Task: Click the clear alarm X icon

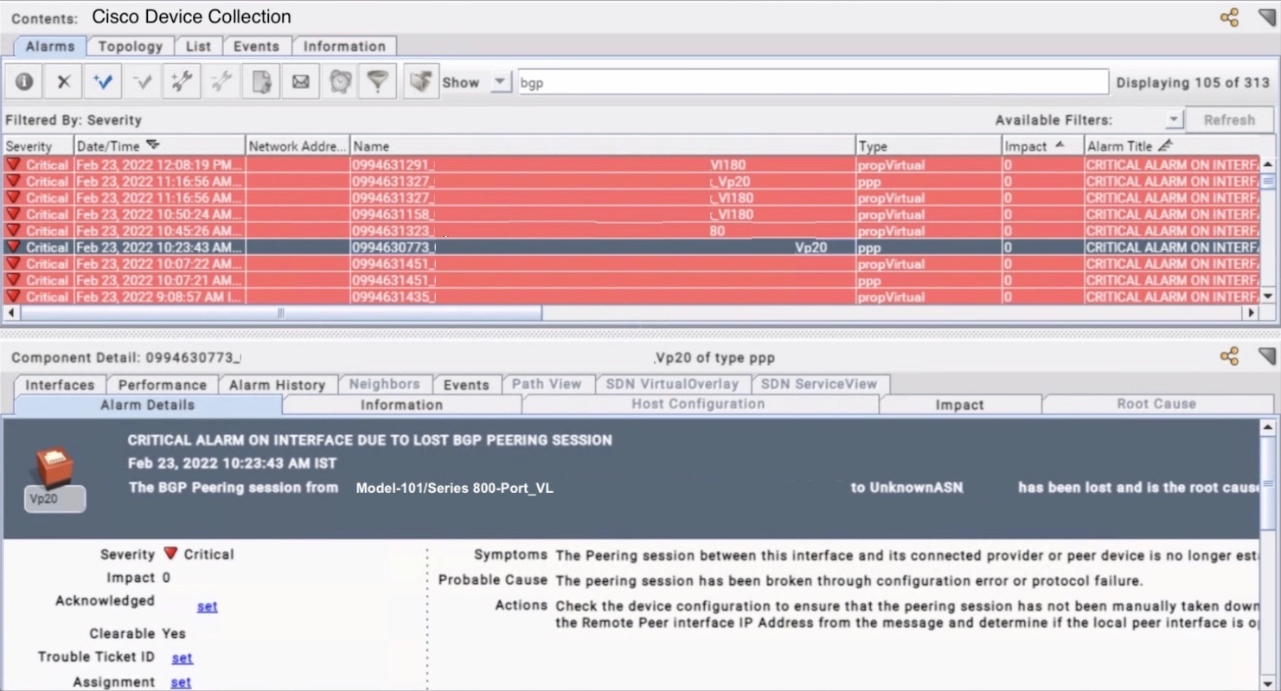Action: 63,82
